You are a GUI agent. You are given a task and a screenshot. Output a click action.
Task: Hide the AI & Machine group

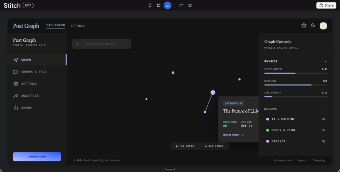click(x=323, y=119)
